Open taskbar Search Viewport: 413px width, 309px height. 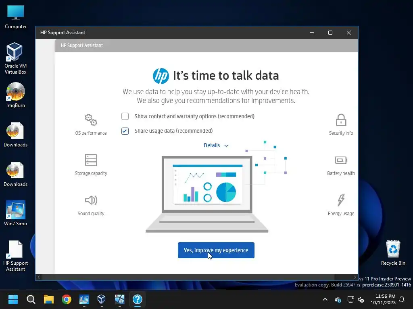tap(31, 299)
